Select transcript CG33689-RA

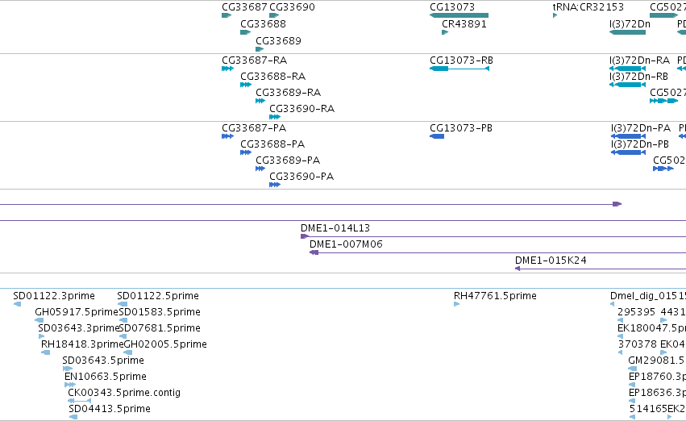click(260, 101)
